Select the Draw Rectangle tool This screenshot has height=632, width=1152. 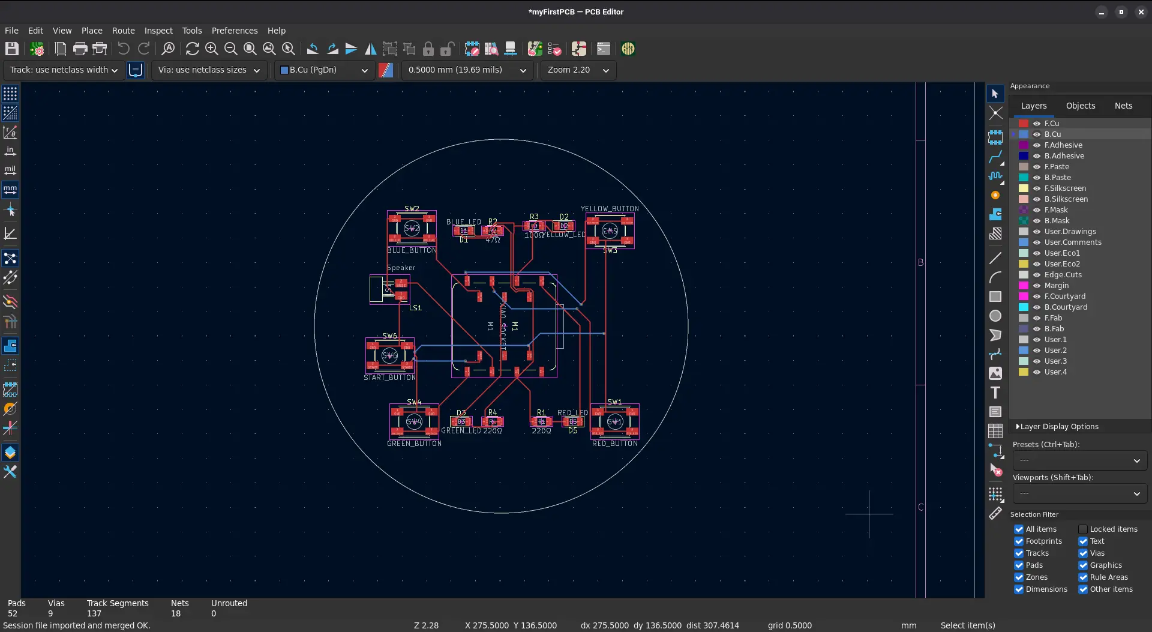pyautogui.click(x=996, y=296)
